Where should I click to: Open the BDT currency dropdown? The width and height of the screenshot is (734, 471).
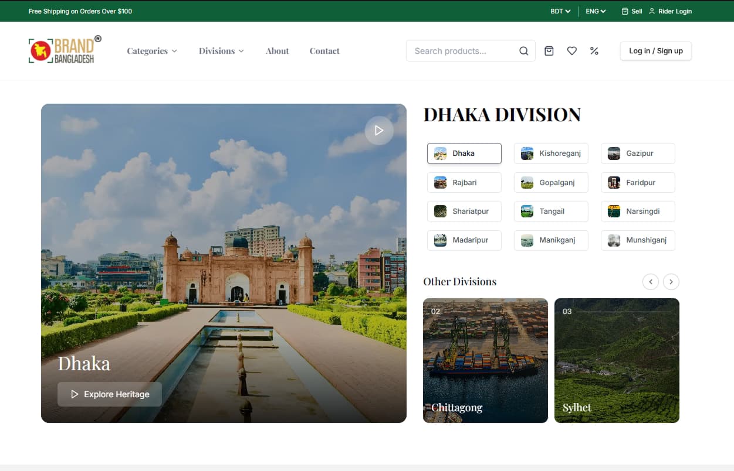(x=559, y=11)
